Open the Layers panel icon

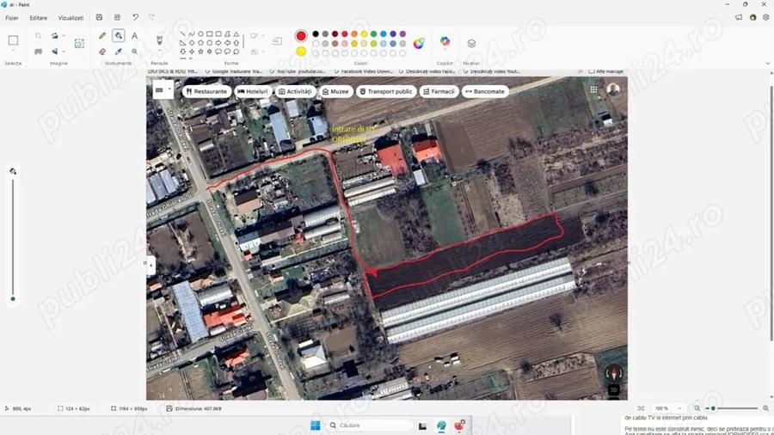(x=471, y=43)
